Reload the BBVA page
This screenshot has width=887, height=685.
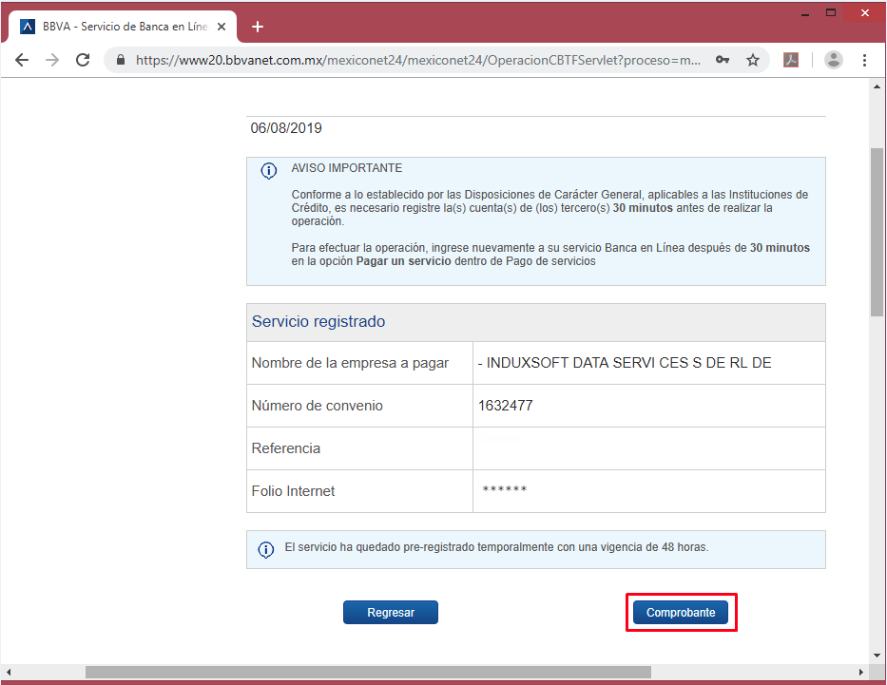click(x=83, y=60)
